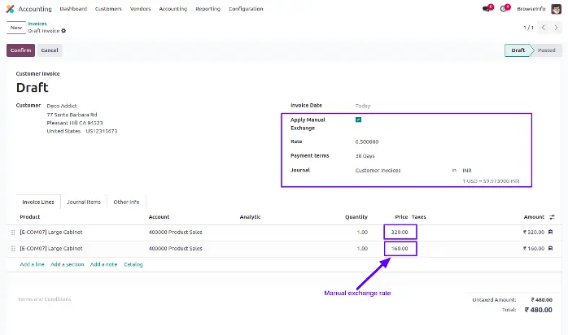
Task: Click the user avatar picture
Action: coord(557,9)
